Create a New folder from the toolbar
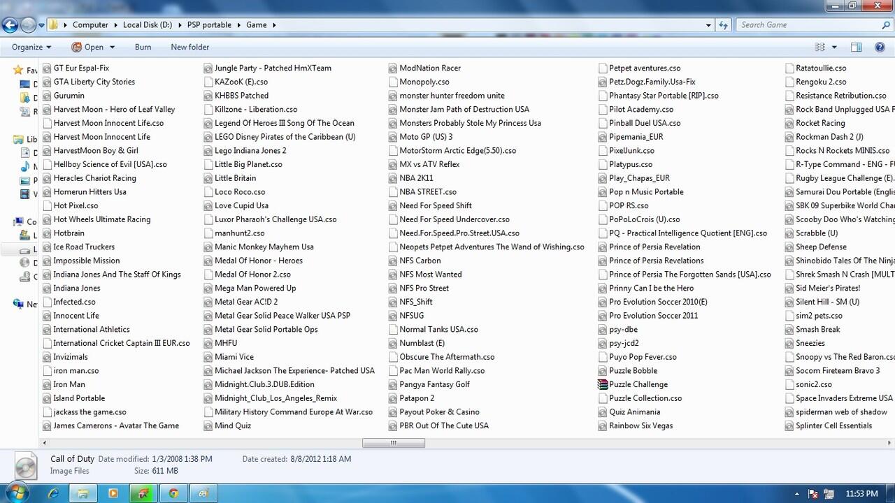Viewport: 895px width, 503px height. coord(190,47)
